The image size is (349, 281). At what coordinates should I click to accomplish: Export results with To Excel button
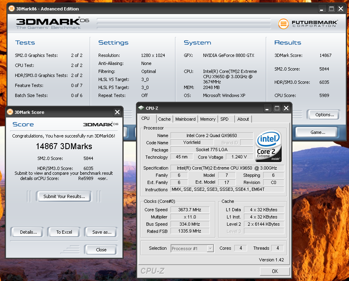(64, 232)
